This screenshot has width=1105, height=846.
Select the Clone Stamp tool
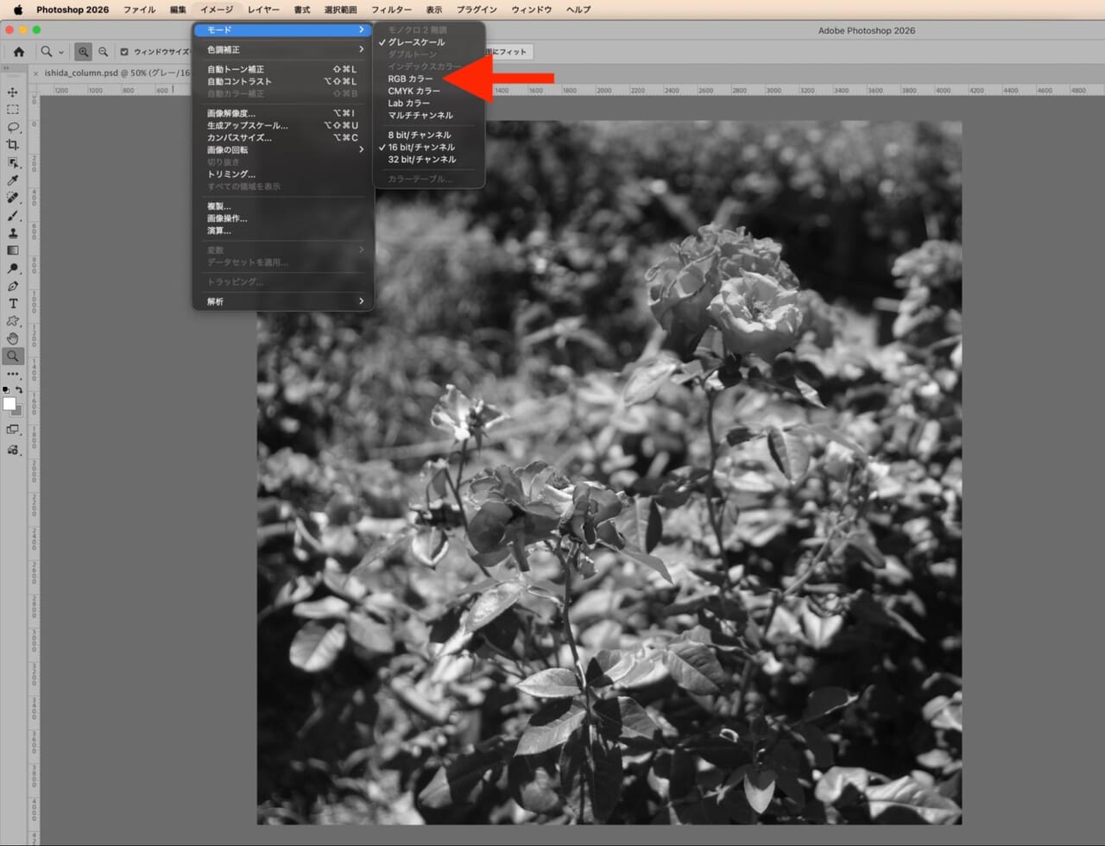(x=12, y=233)
